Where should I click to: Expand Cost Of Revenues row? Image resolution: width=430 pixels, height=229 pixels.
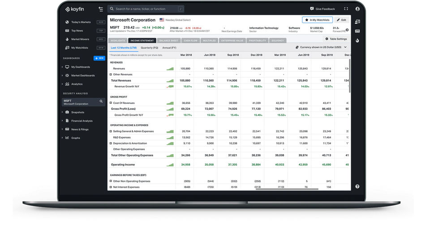(x=111, y=103)
